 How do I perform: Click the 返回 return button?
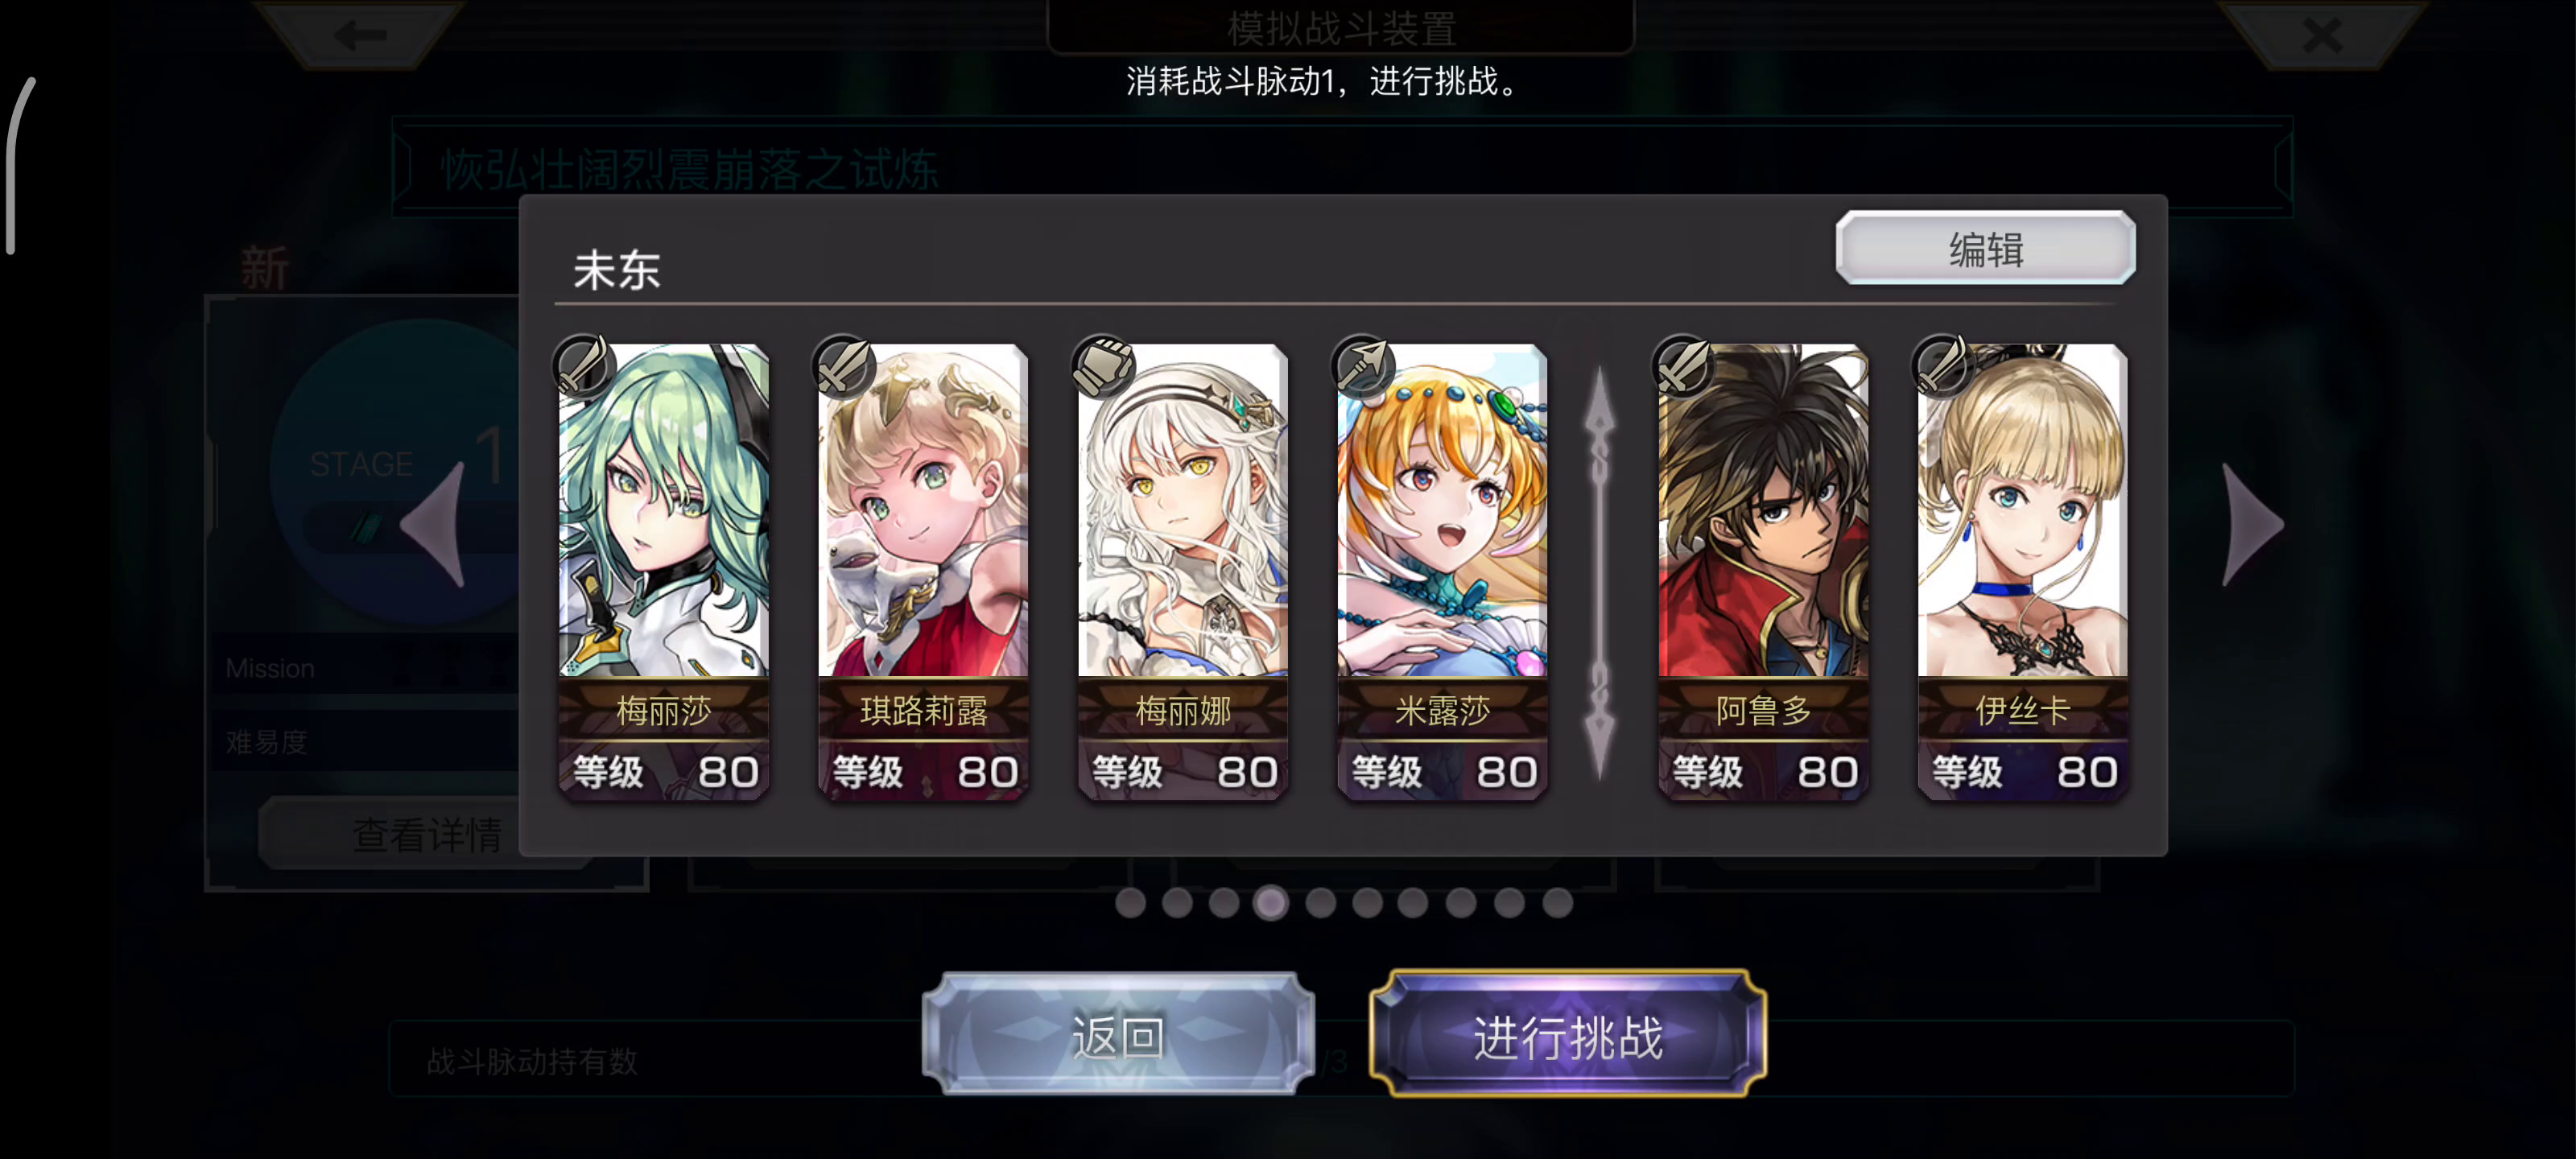pos(1118,1035)
